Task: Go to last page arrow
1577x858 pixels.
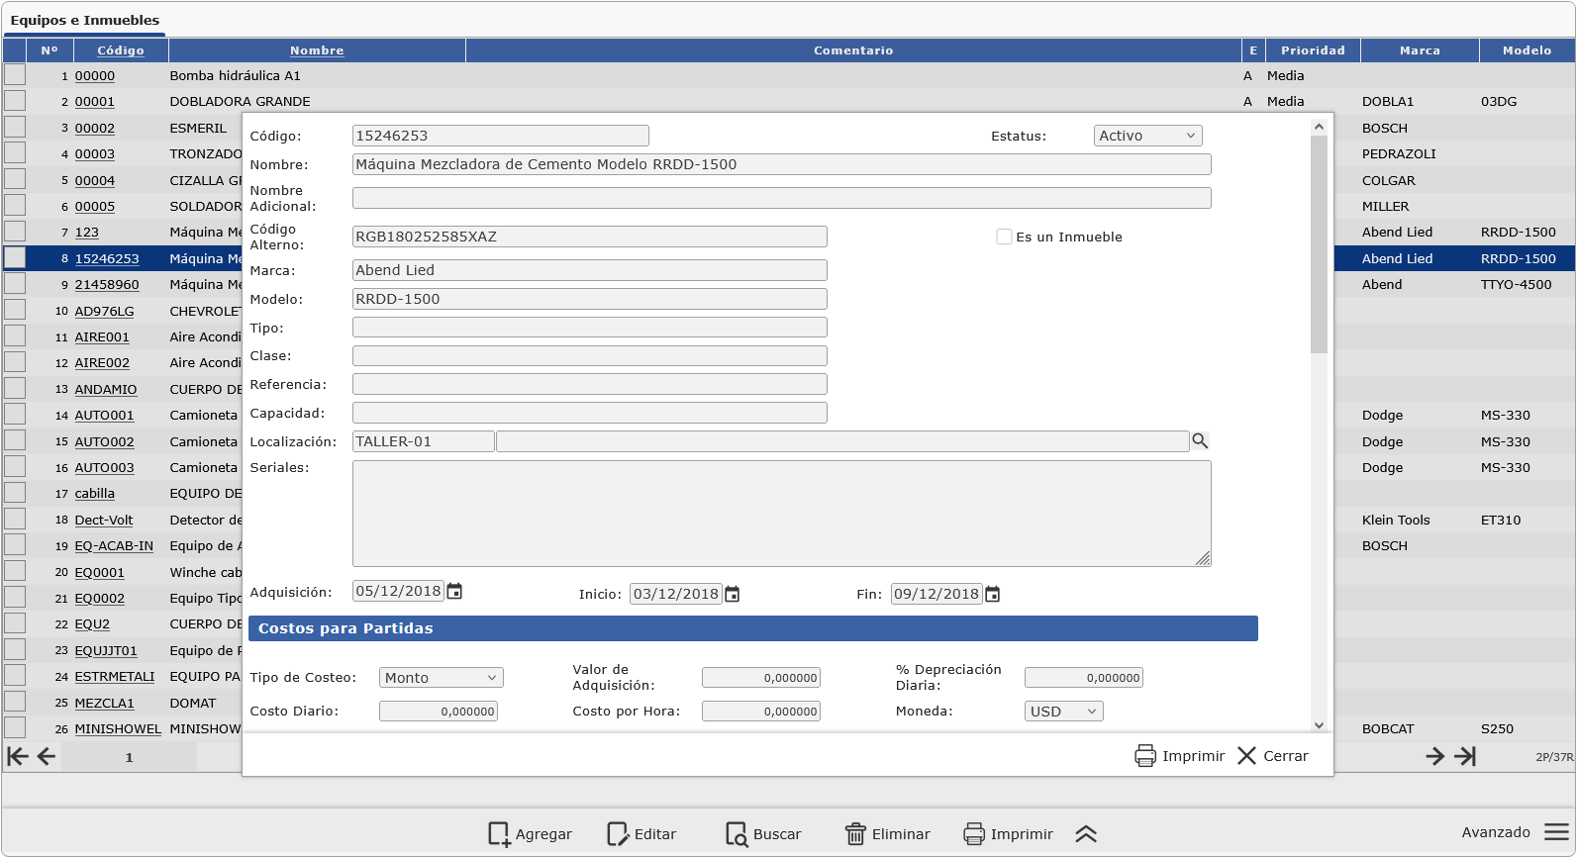Action: tap(1465, 757)
